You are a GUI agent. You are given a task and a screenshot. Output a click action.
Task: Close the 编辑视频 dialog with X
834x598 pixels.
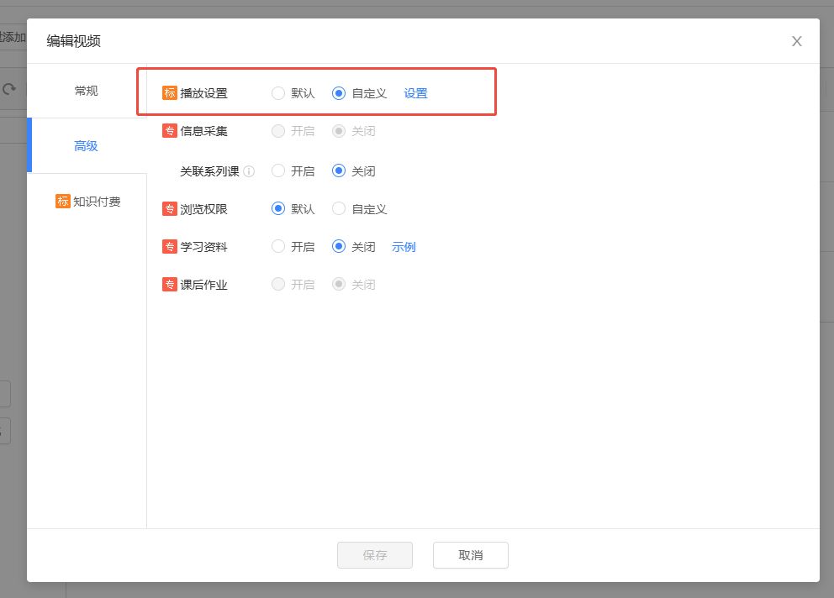(x=796, y=41)
